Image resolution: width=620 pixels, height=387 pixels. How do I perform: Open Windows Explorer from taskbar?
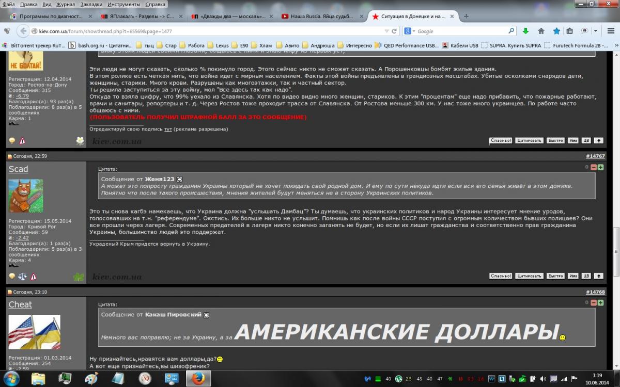click(38, 379)
